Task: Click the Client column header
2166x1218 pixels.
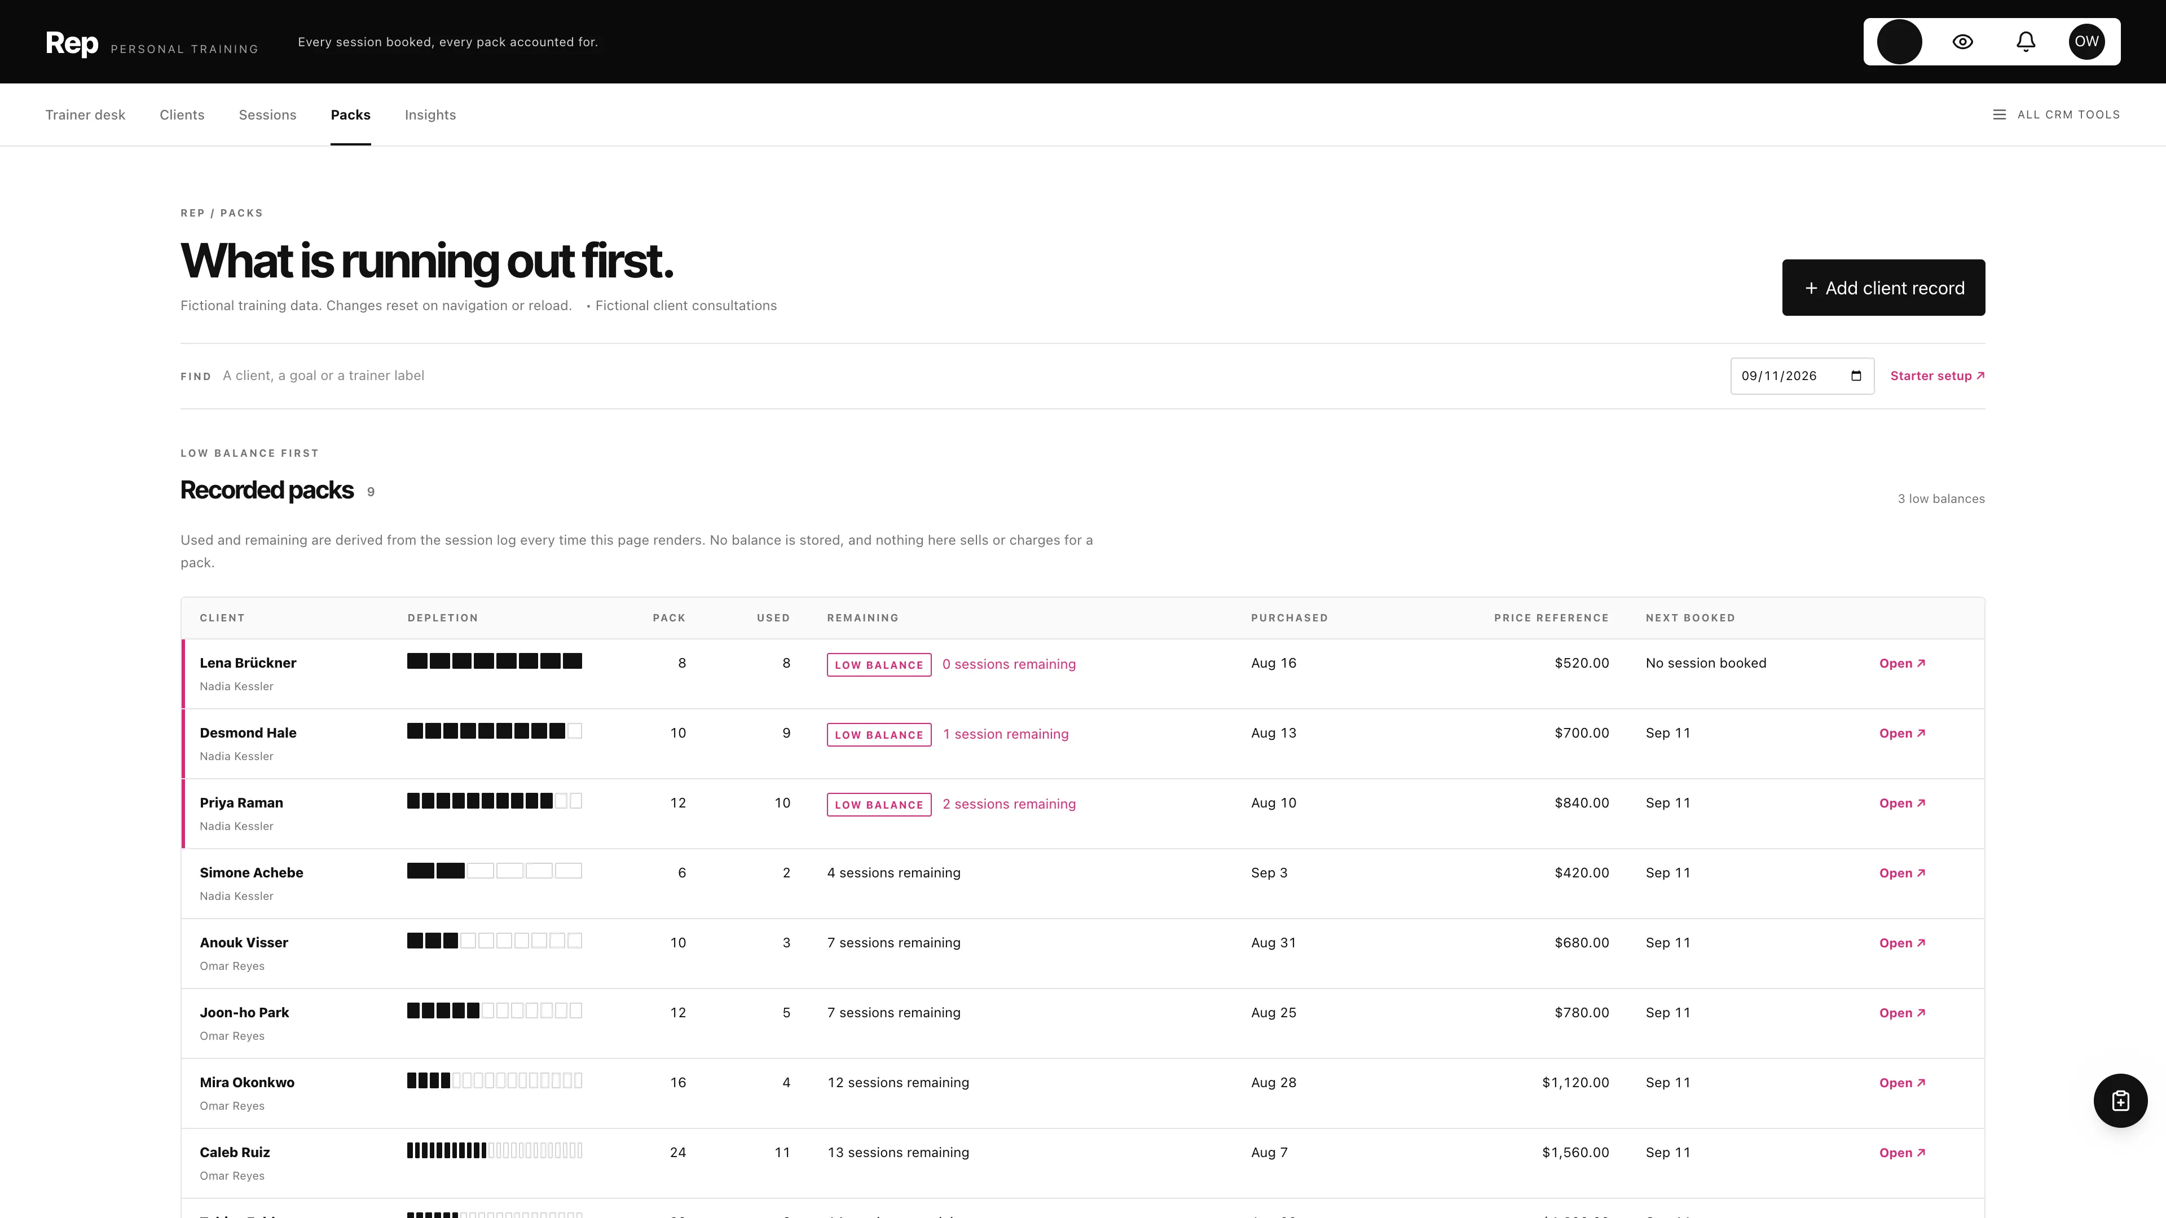Action: click(222, 618)
